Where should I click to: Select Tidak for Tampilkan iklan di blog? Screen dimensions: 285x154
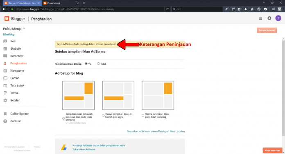point(98,64)
